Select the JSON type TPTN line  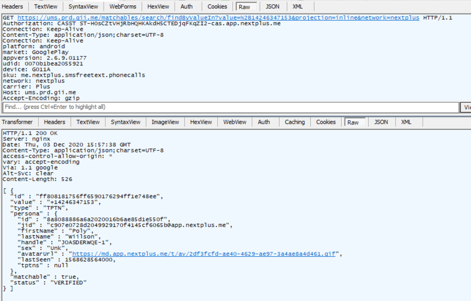pyautogui.click(x=39, y=208)
